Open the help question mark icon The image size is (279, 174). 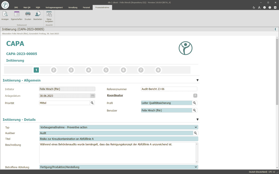270,7
